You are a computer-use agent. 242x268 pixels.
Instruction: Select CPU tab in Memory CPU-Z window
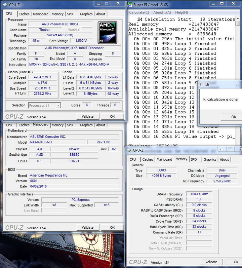(133, 159)
